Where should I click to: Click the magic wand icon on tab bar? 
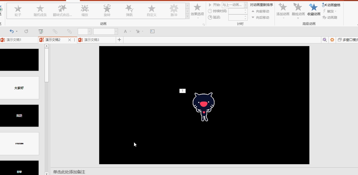[x=325, y=40]
